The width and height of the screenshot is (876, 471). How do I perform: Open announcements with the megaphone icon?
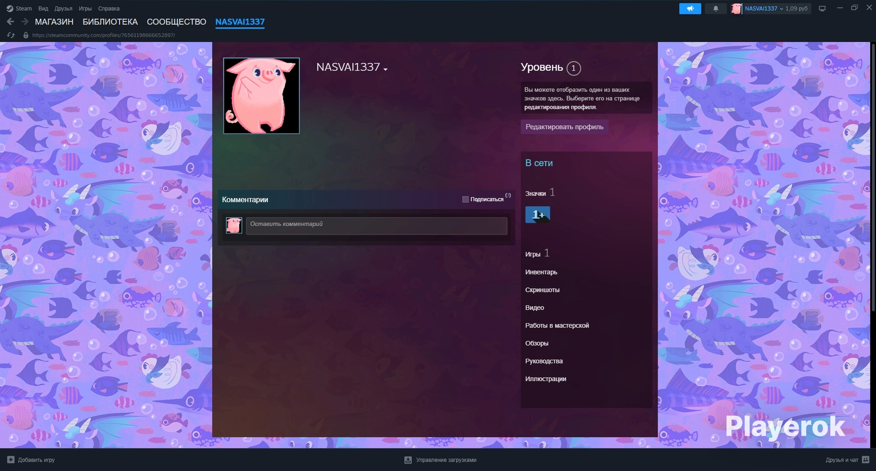(690, 8)
